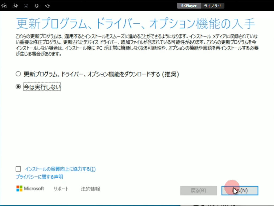The image size is (274, 206).
Task: Click the speaker volume icon
Action: coord(47,6)
